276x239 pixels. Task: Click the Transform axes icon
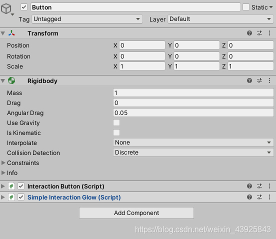click(x=11, y=33)
